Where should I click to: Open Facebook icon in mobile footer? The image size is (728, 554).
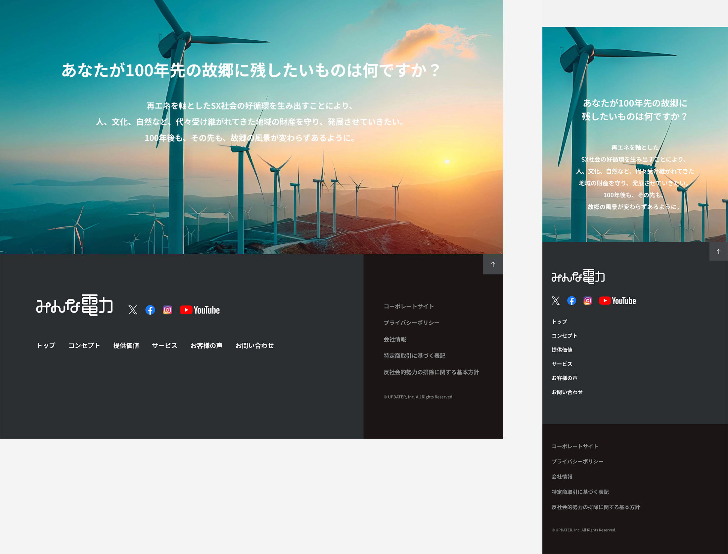(571, 301)
